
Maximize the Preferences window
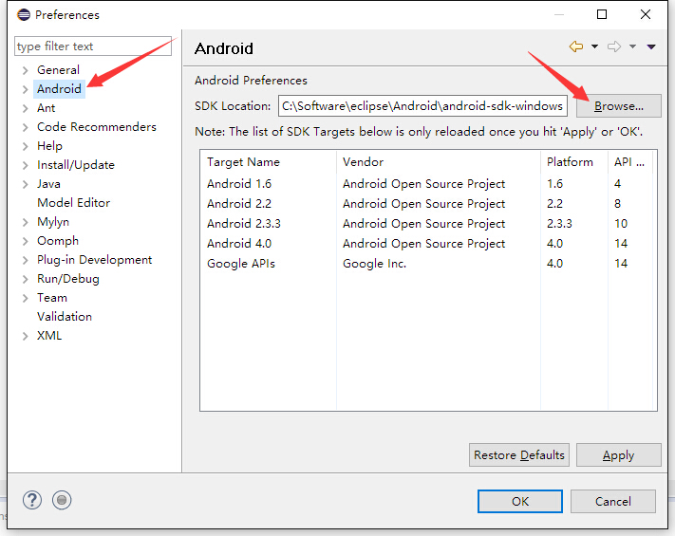(x=602, y=14)
